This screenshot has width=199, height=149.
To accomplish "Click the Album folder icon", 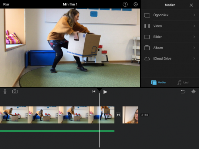I will pyautogui.click(x=147, y=48).
